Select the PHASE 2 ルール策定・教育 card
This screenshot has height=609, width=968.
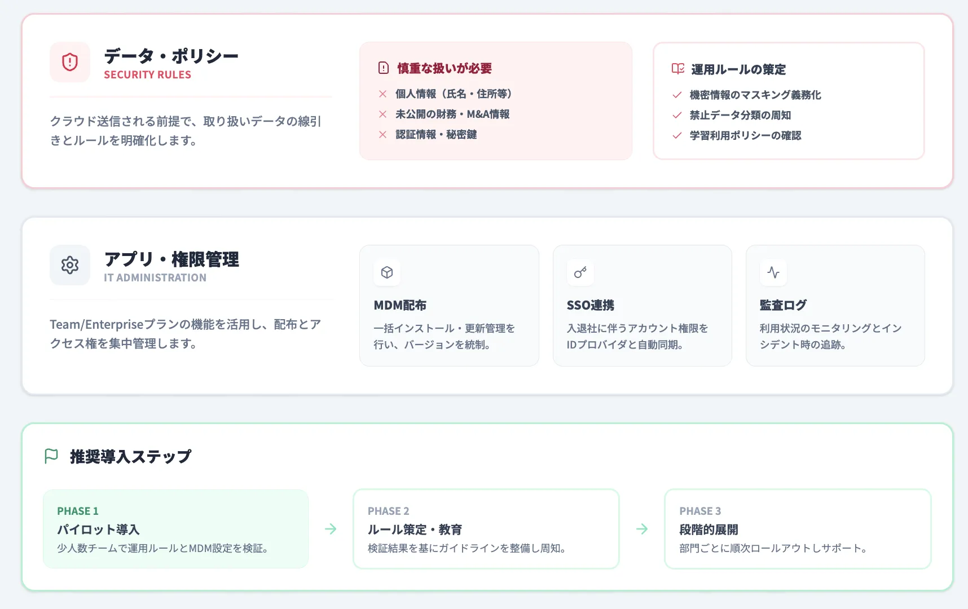coord(486,529)
